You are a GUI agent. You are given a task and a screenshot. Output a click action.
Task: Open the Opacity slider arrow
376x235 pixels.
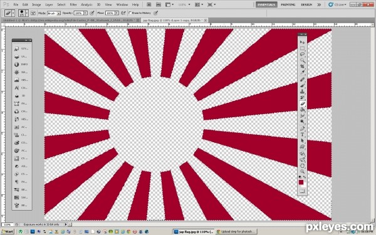point(85,13)
